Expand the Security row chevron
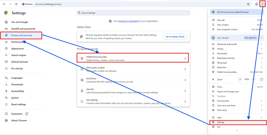This screenshot has height=135, width=267. [x=185, y=91]
